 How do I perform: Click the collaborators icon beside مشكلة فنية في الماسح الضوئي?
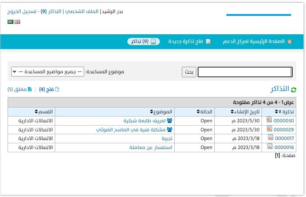pos(170,130)
